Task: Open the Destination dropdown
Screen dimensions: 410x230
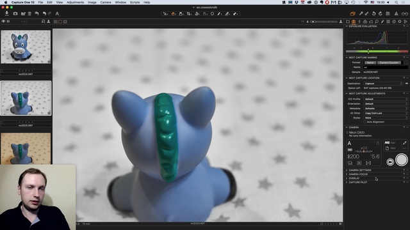Action: (x=383, y=84)
